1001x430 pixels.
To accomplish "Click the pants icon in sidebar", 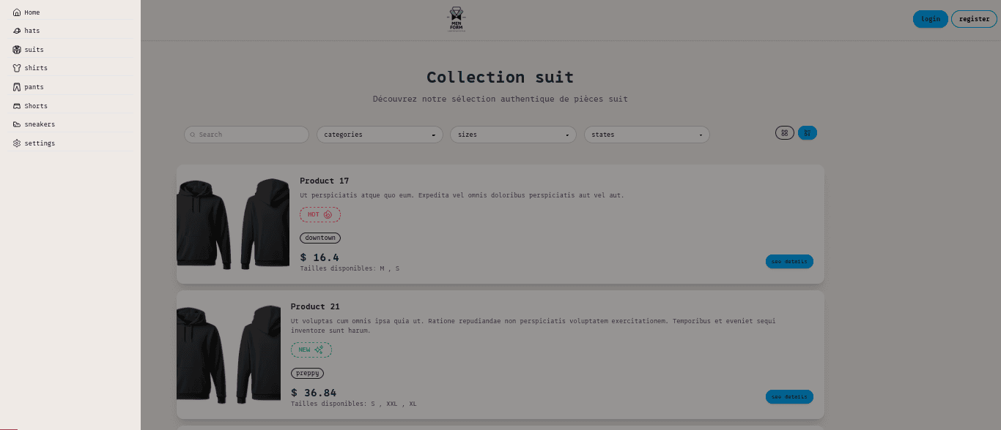I will 17,87.
